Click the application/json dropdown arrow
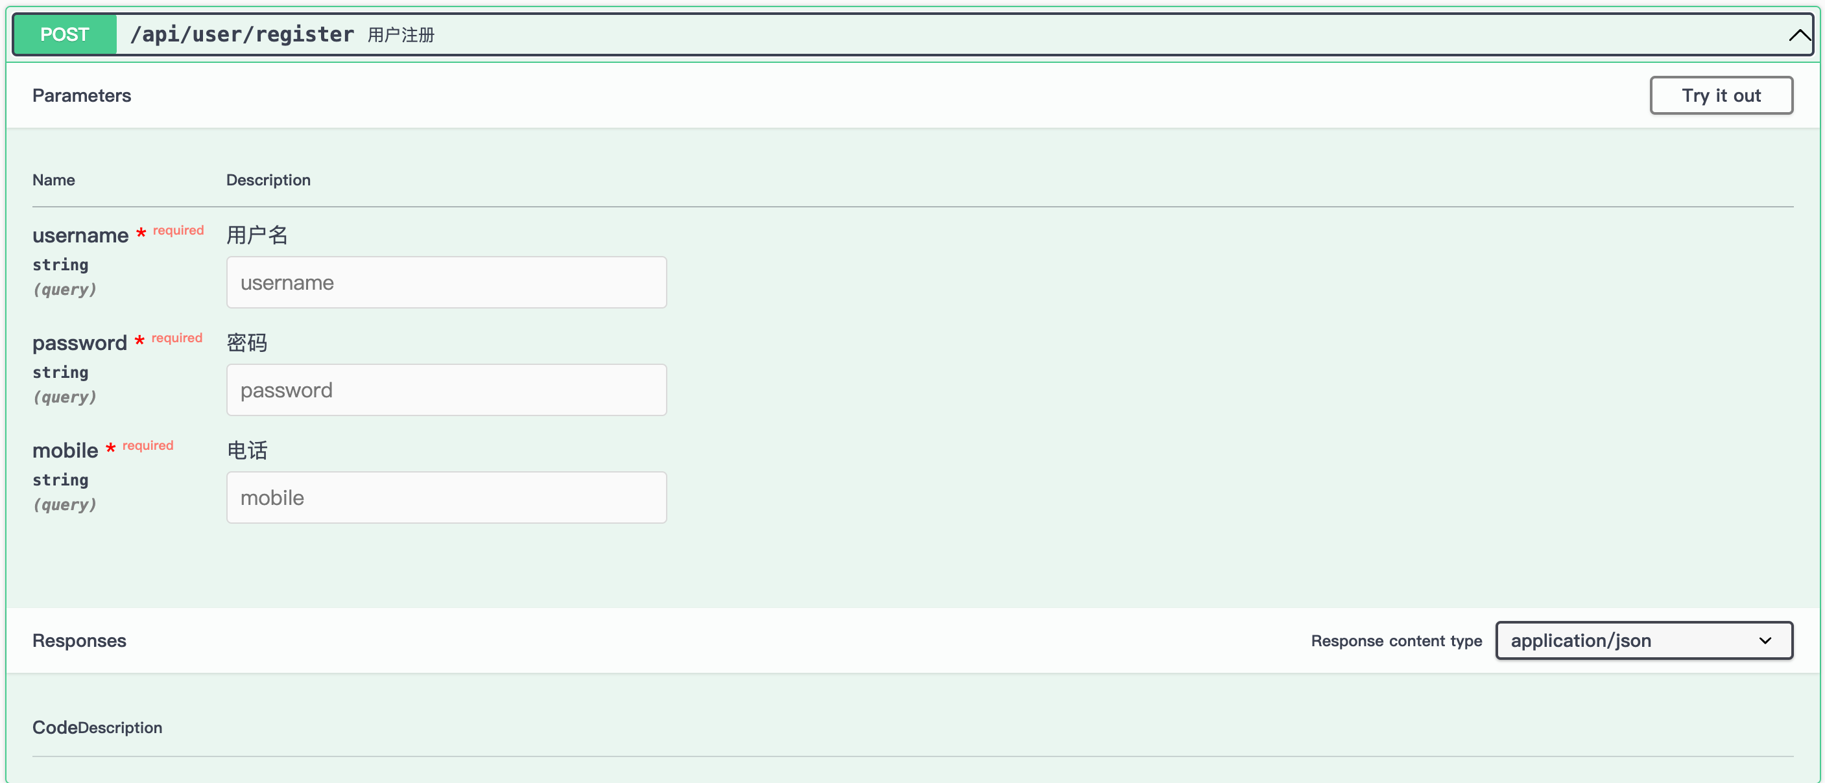Image resolution: width=1825 pixels, height=783 pixels. click(1765, 640)
